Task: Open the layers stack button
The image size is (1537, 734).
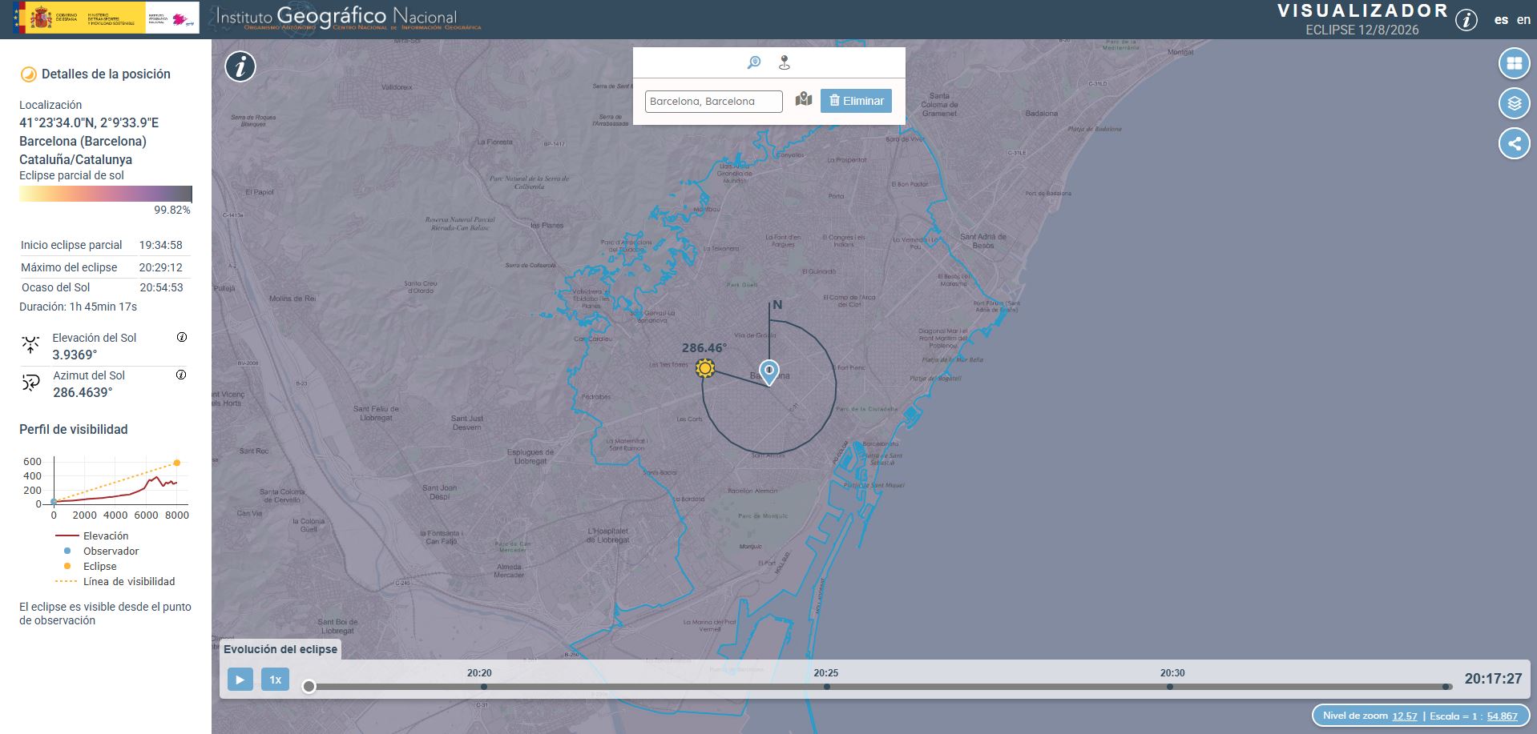Action: click(1514, 103)
